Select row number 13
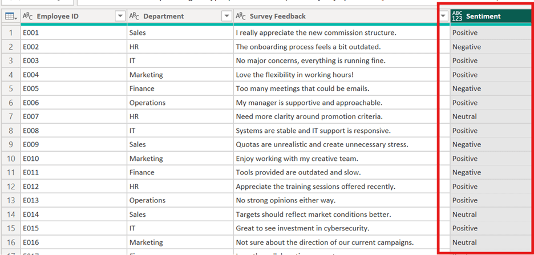Viewport: 534px width, 255px height. 11,200
